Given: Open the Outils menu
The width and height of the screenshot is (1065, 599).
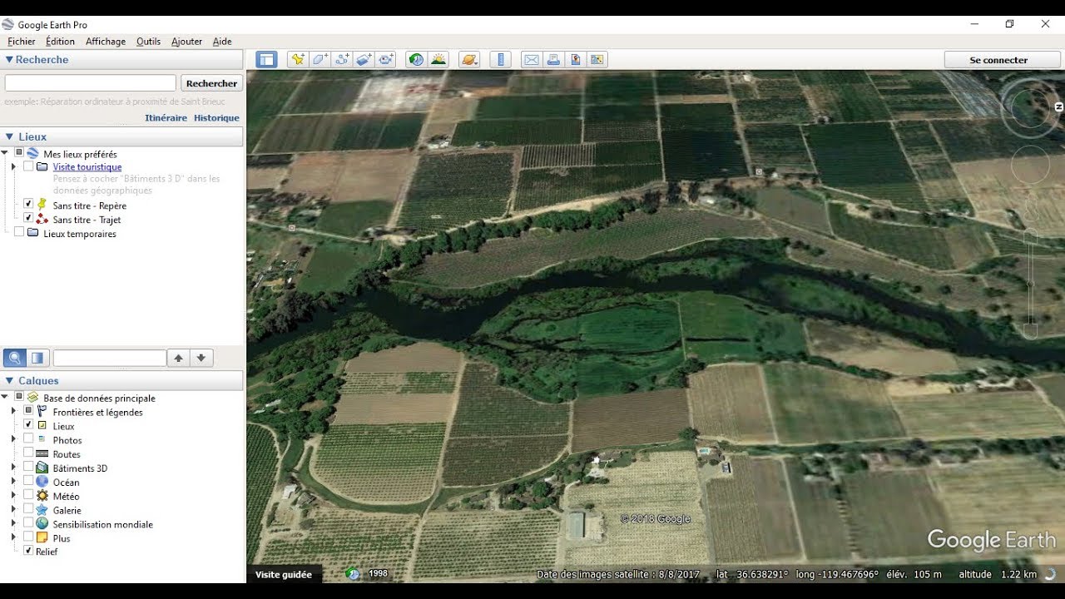Looking at the screenshot, I should [148, 41].
